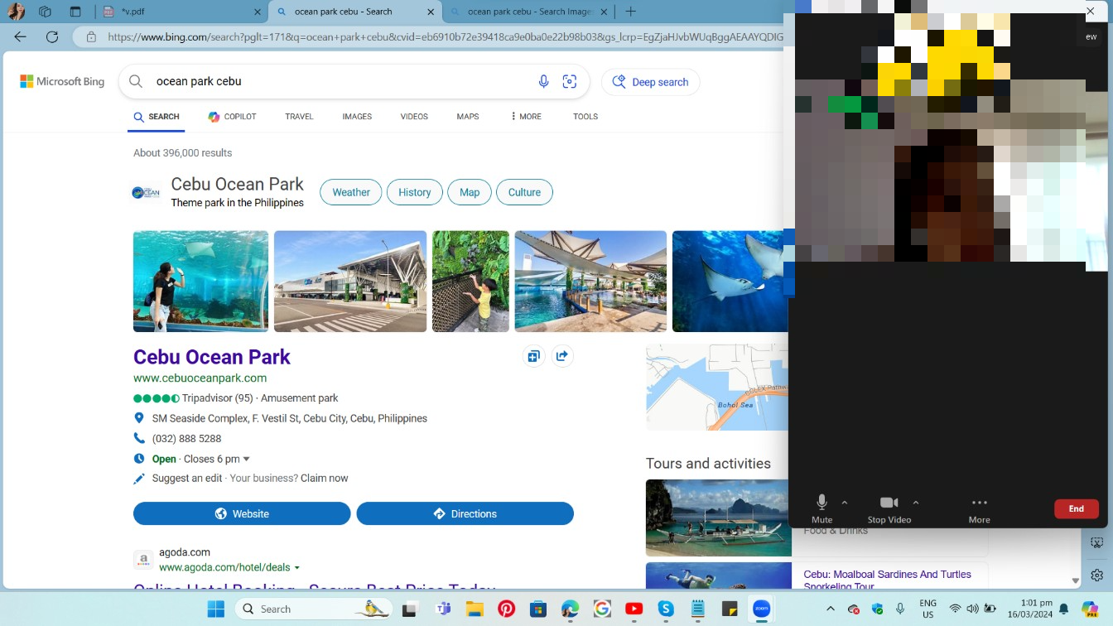Open the Edge profile avatar
The image size is (1113, 626).
click(15, 12)
